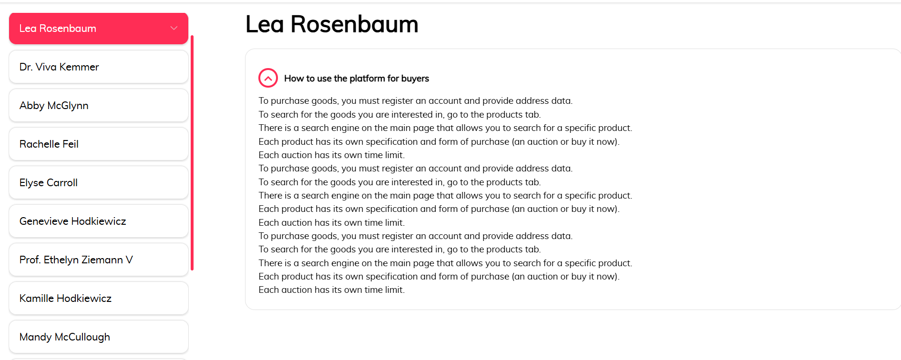Click the last "To purchase goods" sentence
901x360 pixels.
415,236
